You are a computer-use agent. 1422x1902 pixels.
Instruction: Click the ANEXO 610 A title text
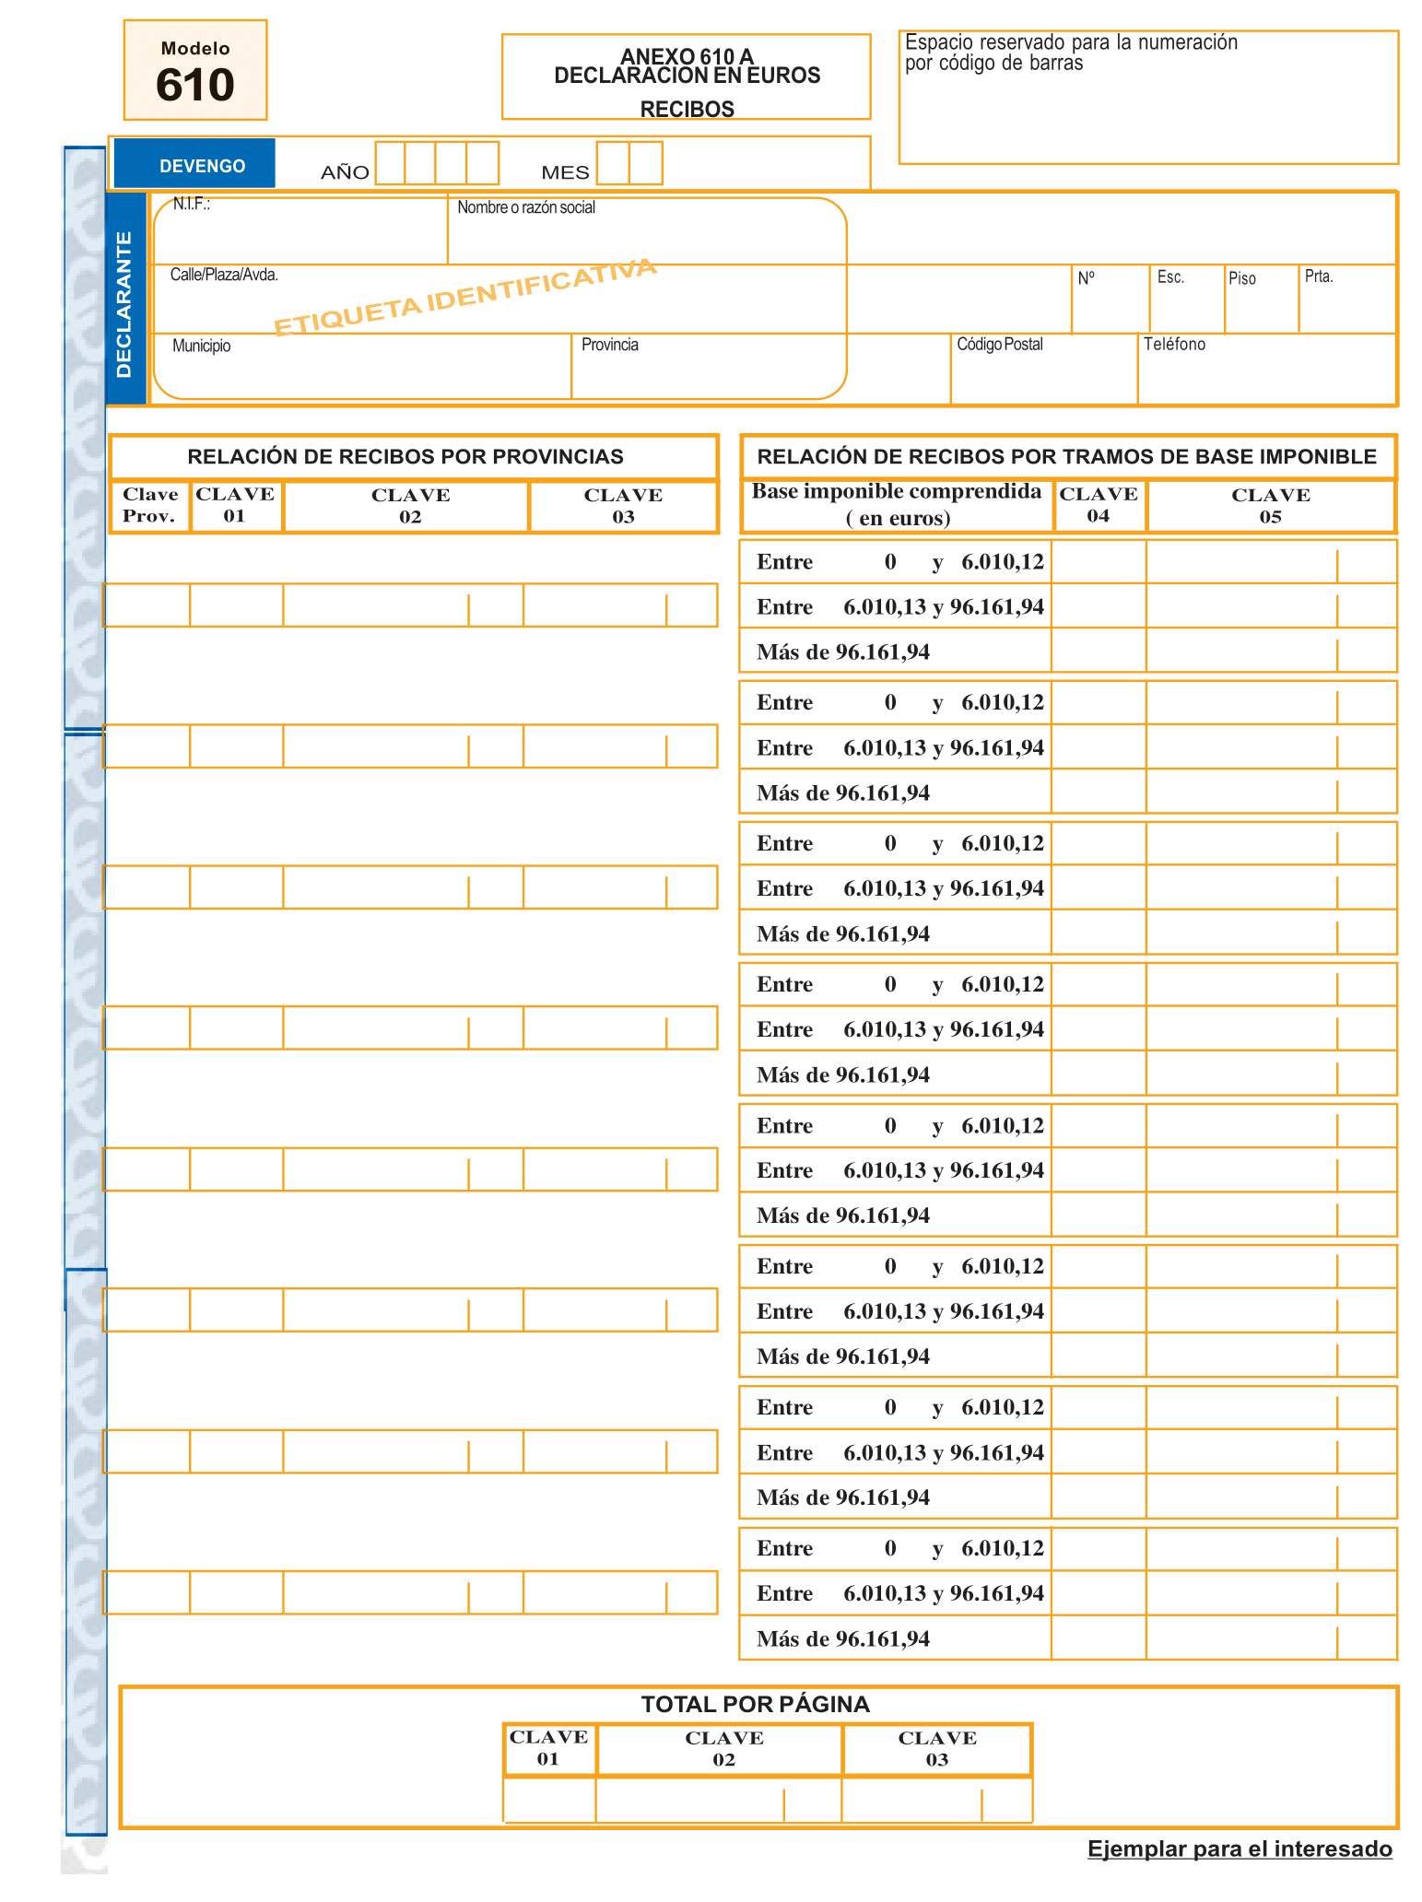pos(687,57)
